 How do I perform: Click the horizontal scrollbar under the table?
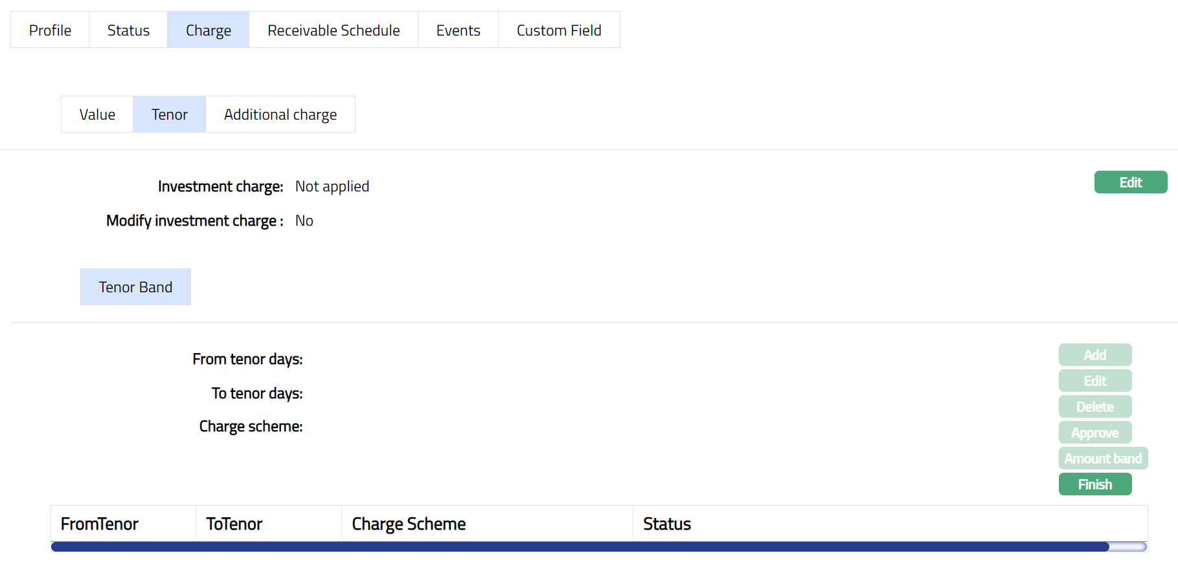click(x=580, y=547)
